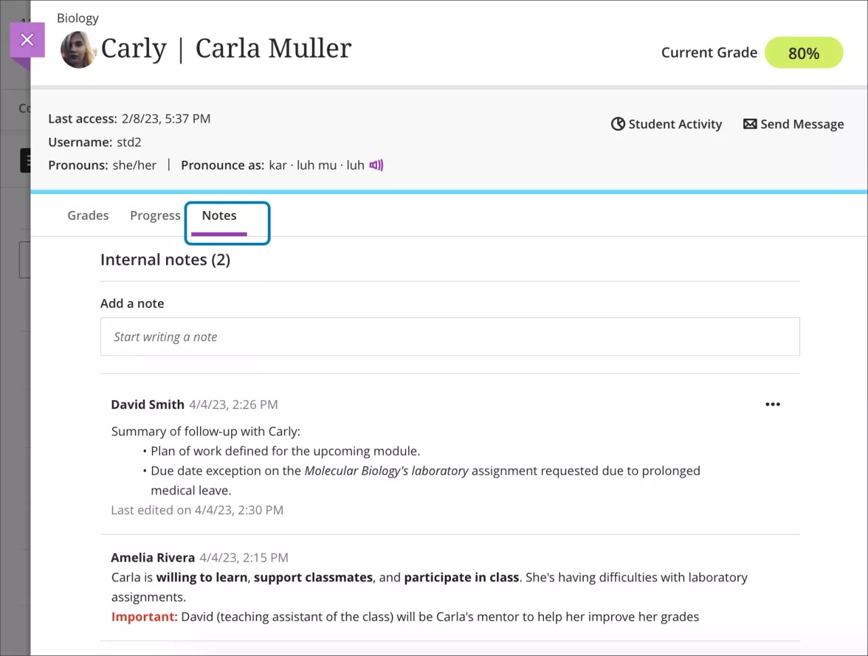The width and height of the screenshot is (868, 656).
Task: Click the username std2 text
Action: [x=129, y=142]
